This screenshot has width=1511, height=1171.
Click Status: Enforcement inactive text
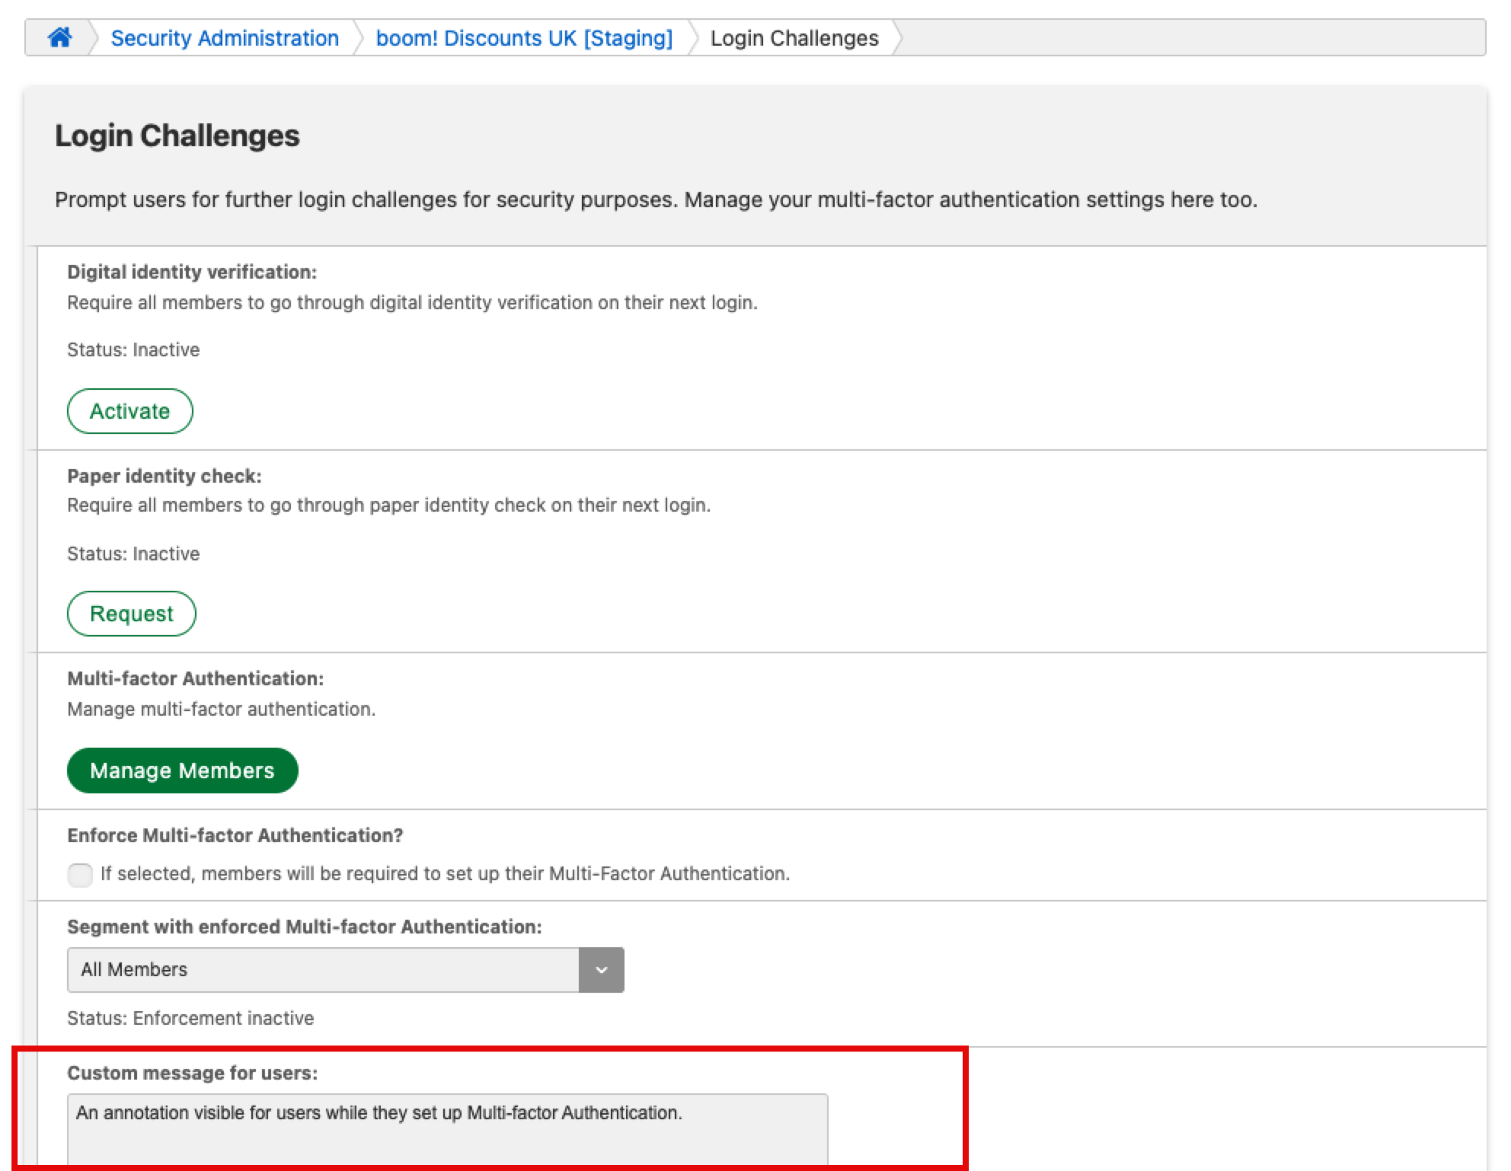pyautogui.click(x=190, y=1018)
